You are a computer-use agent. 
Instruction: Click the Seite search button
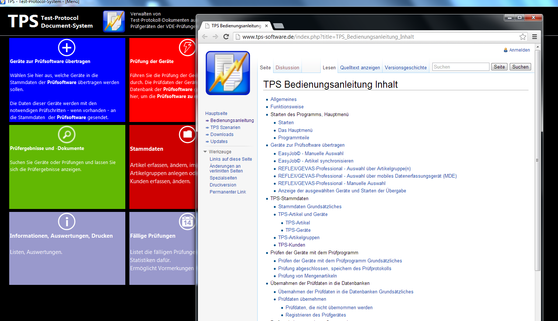pos(499,67)
